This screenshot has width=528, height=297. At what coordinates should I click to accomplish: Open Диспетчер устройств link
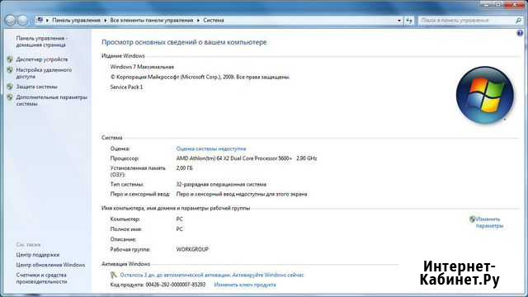42,59
